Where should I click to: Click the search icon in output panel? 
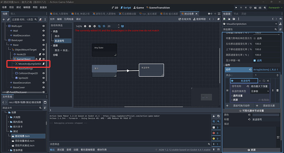[219, 121]
